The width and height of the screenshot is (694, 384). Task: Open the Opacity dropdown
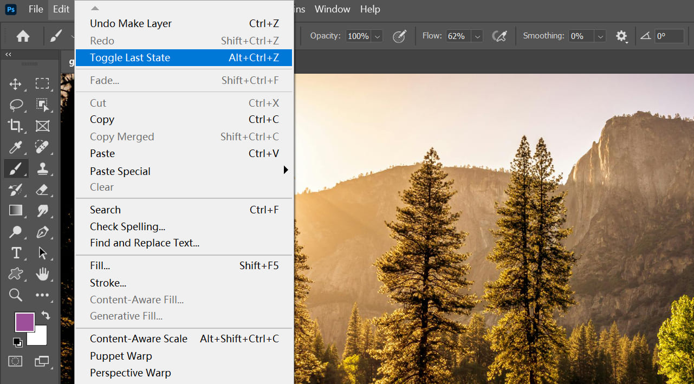coord(377,36)
